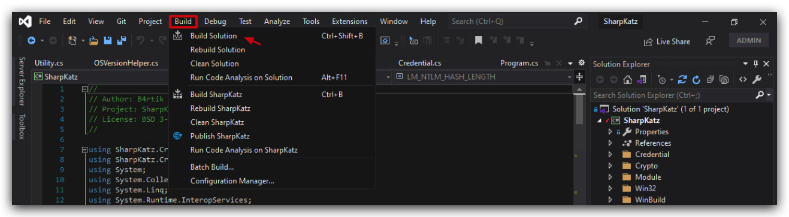Close the Program.cs tab
789x217 pixels.
click(x=560, y=63)
